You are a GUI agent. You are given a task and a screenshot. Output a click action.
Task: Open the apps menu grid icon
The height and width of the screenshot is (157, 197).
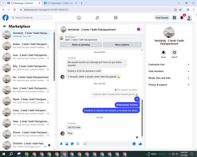click(x=174, y=18)
